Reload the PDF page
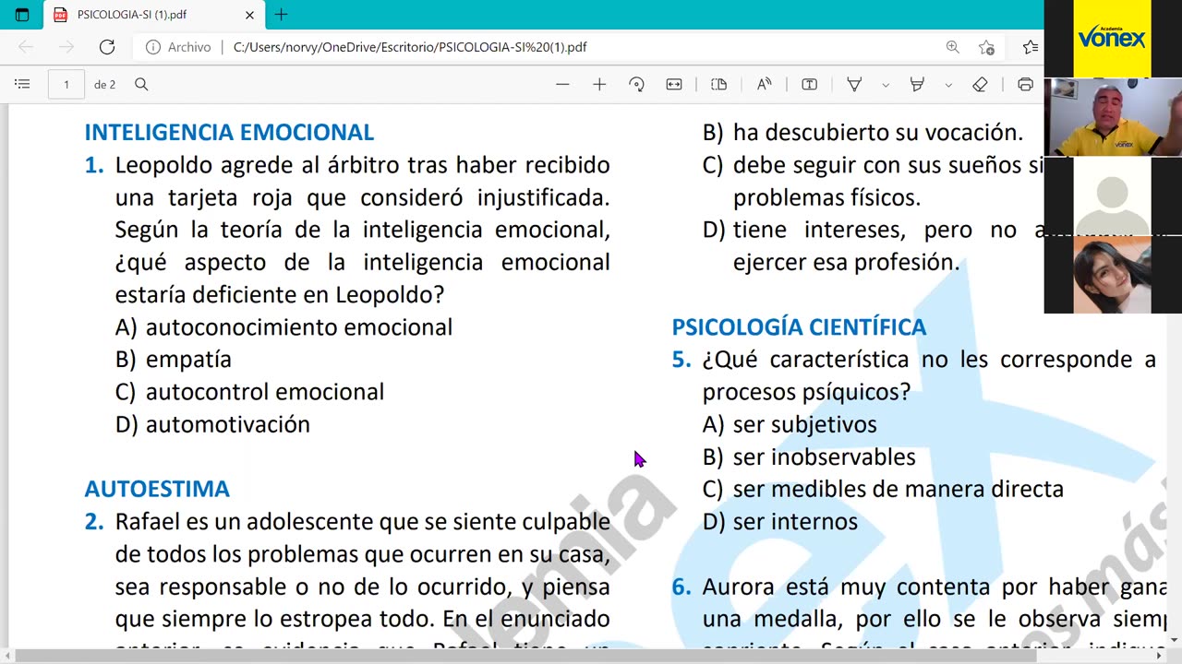The width and height of the screenshot is (1182, 664). 107,47
